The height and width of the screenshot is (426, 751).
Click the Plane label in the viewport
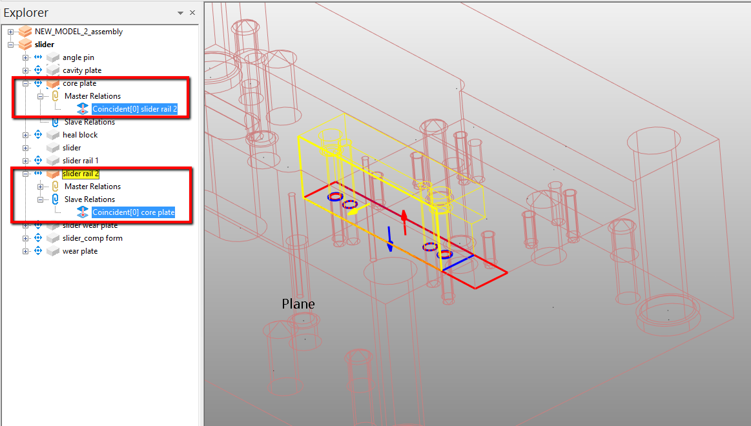coord(298,303)
